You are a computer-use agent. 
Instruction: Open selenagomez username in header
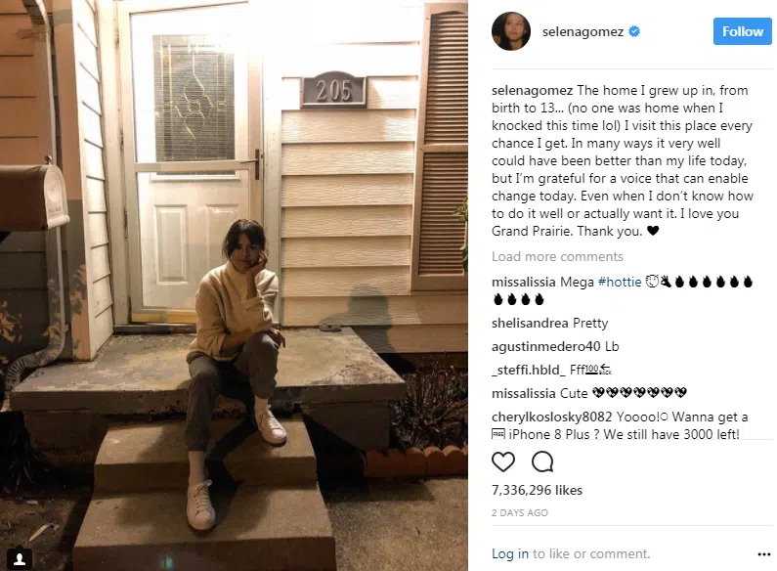583,31
